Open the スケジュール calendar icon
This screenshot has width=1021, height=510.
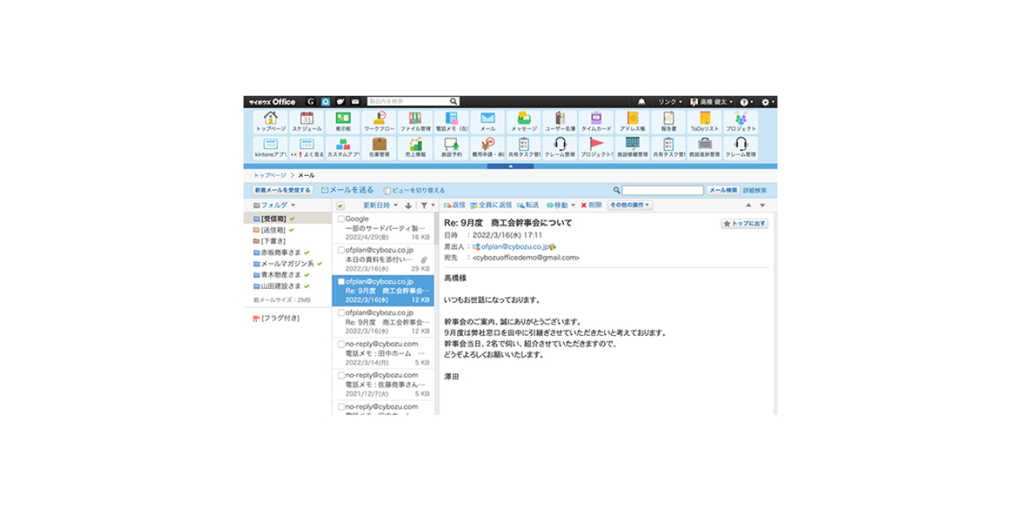(x=306, y=122)
